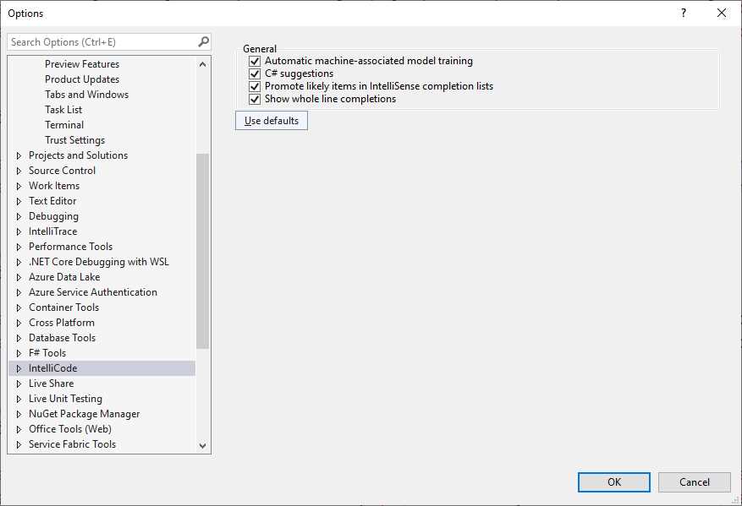Expand the Text Editor tree node

[x=19, y=201]
